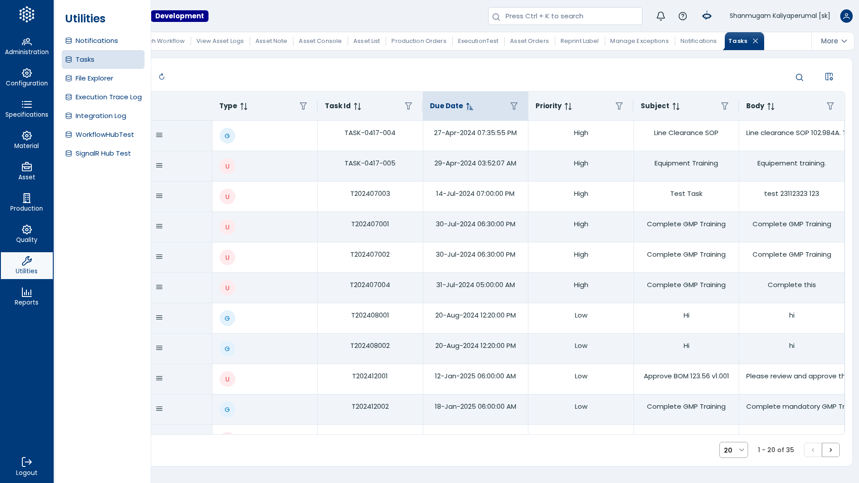This screenshot has width=859, height=483.
Task: Open filter for Subject column
Action: tap(725, 106)
